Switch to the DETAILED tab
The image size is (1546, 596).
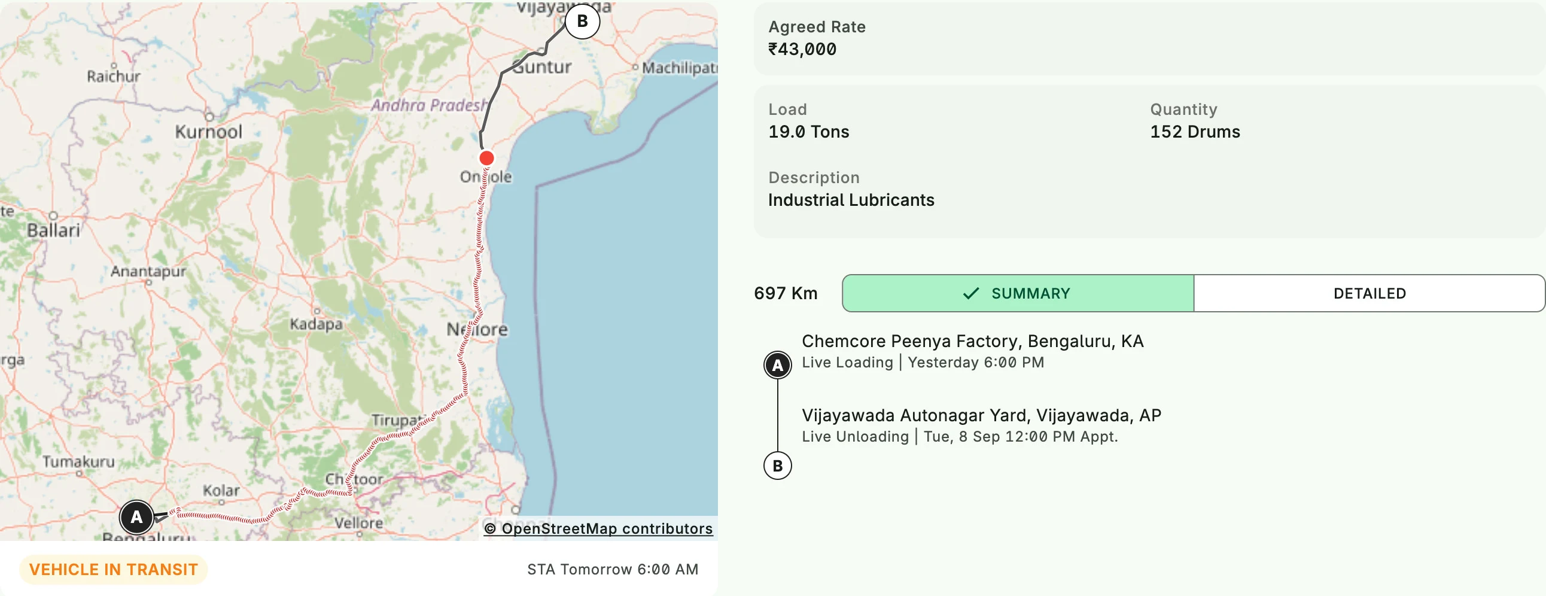1369,293
